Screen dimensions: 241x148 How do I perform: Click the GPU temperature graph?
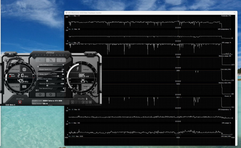click(x=150, y=35)
